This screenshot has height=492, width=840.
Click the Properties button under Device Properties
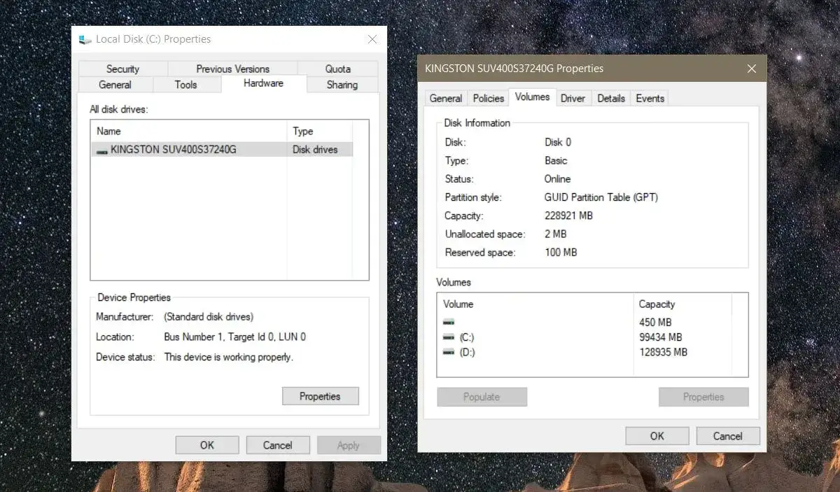(320, 395)
